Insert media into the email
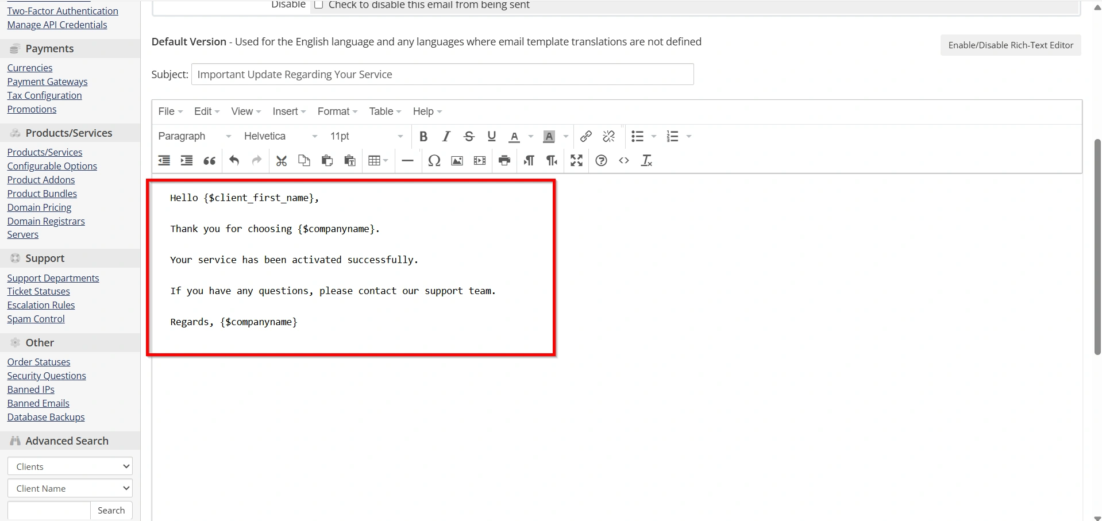 click(480, 161)
